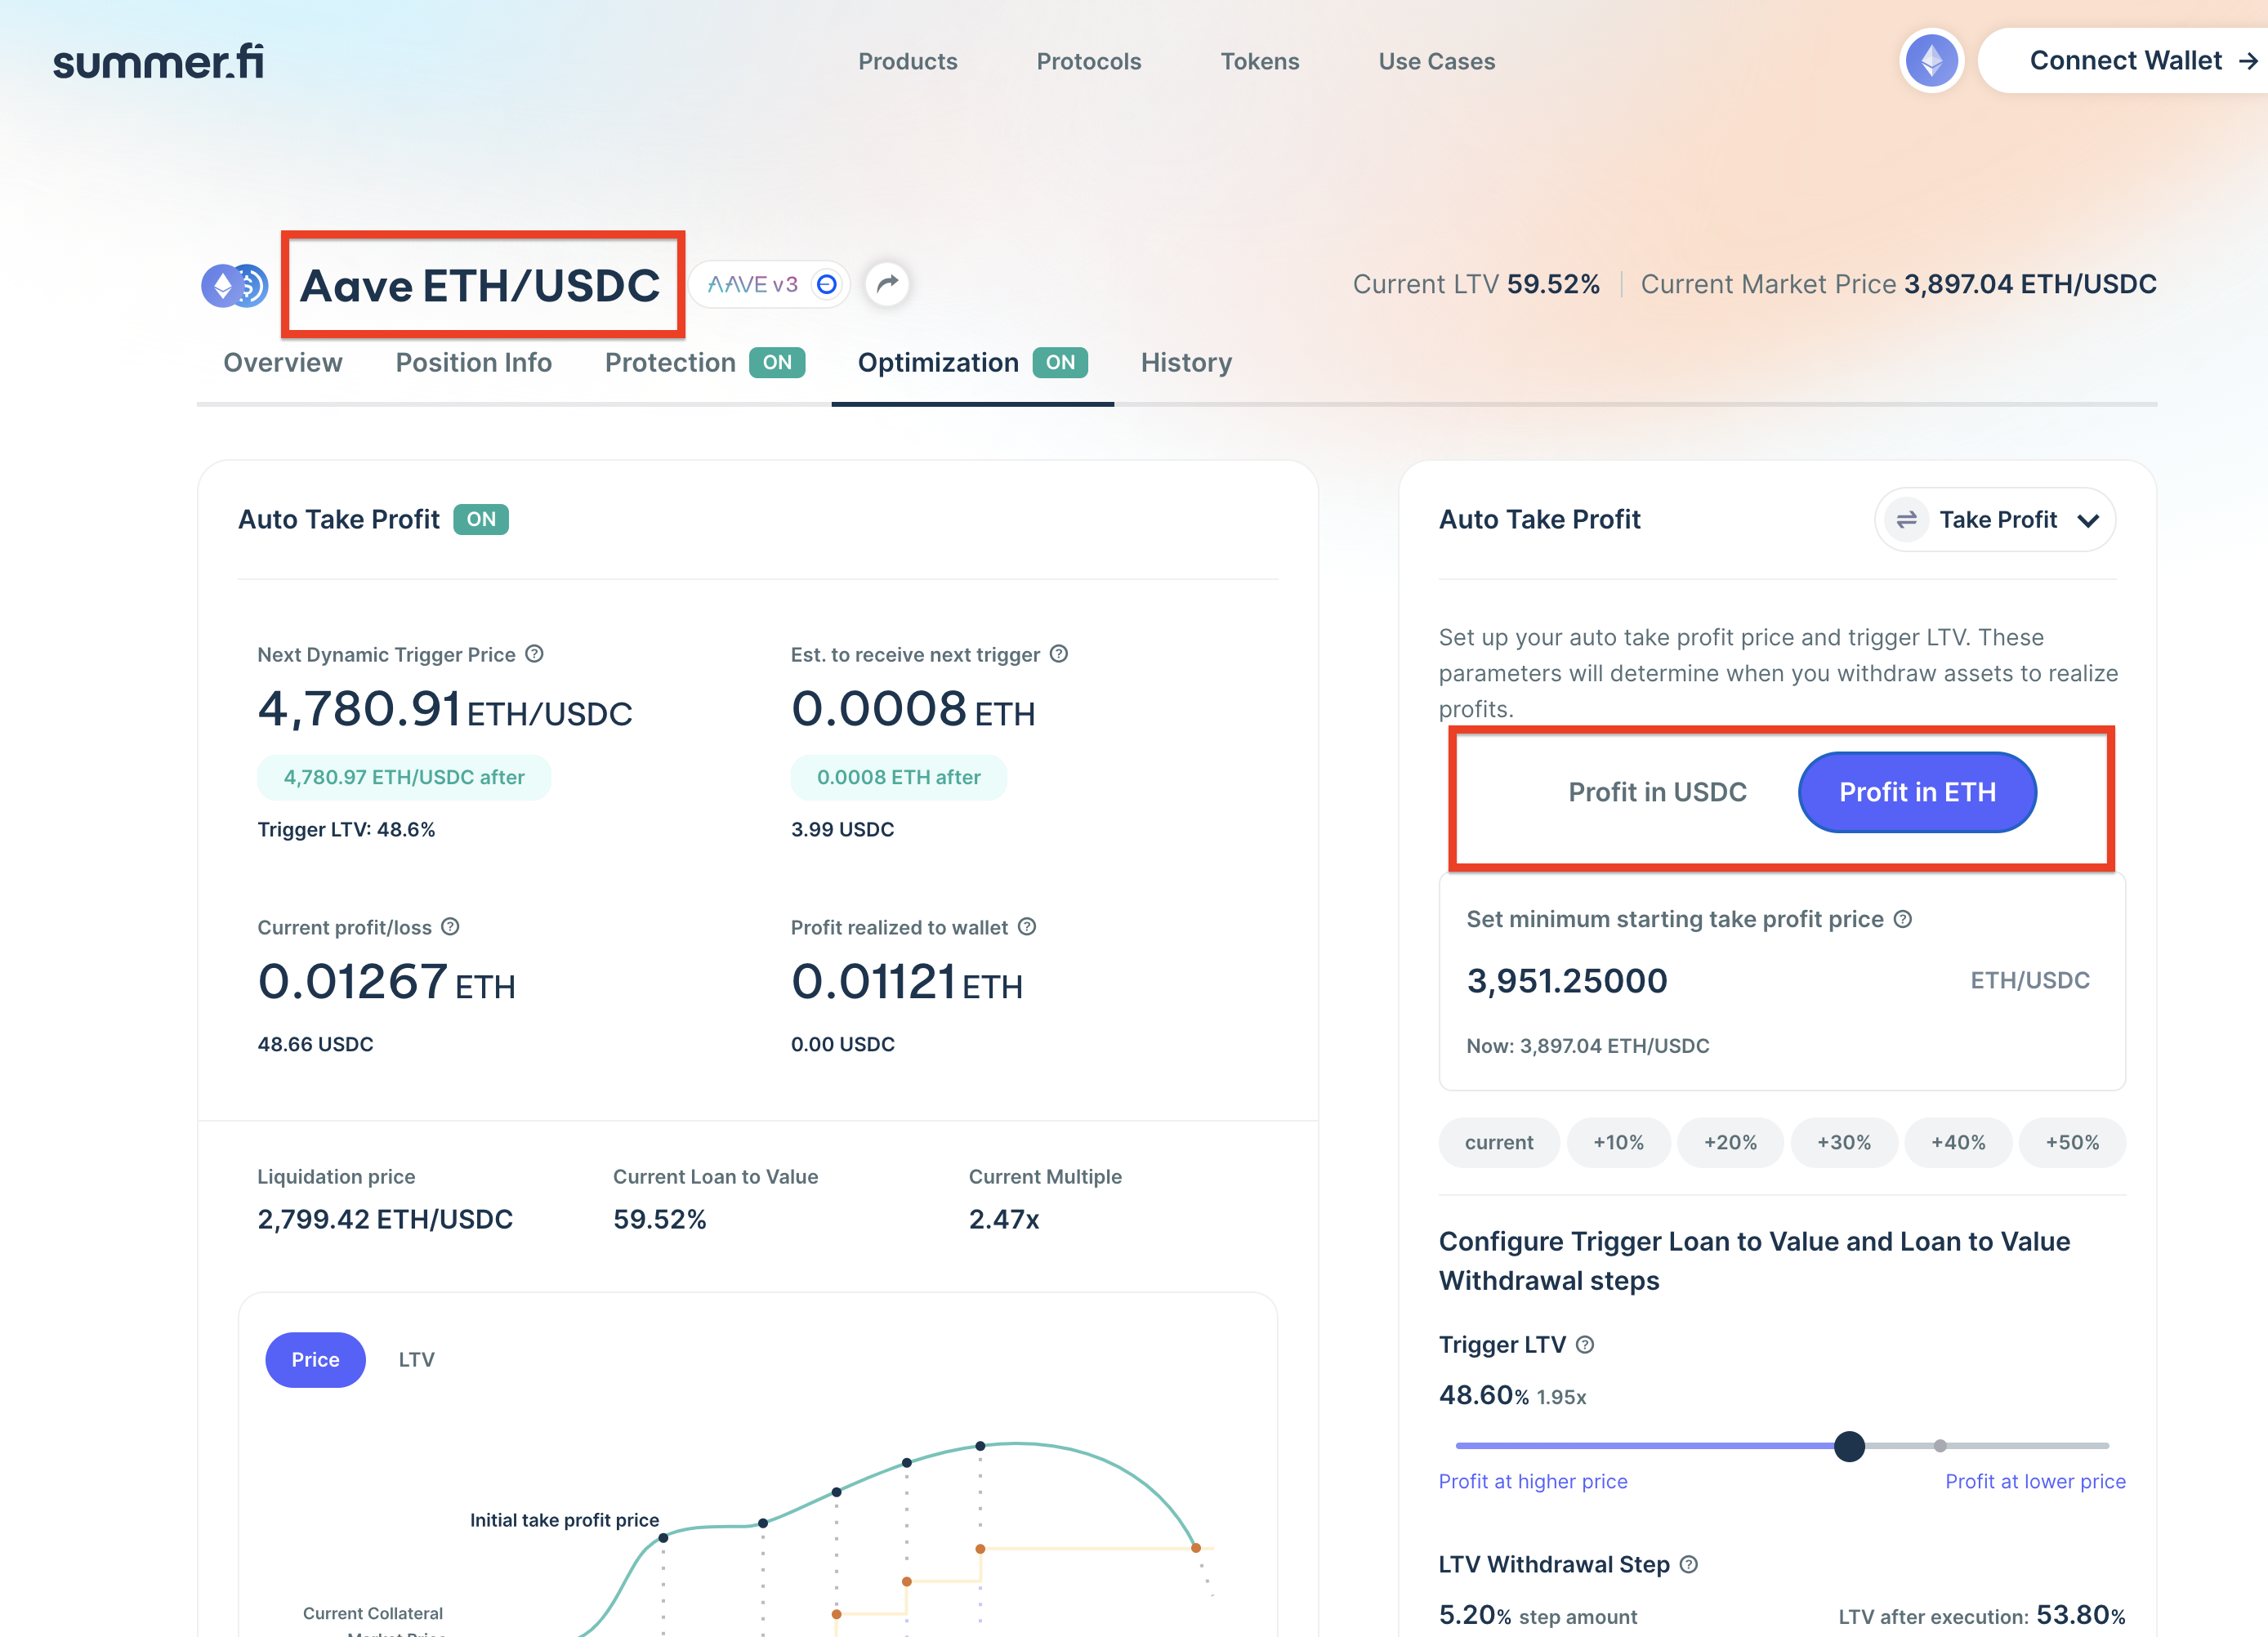
Task: Click the help icon beside LTV Withdrawal Step
Action: [x=1689, y=1564]
